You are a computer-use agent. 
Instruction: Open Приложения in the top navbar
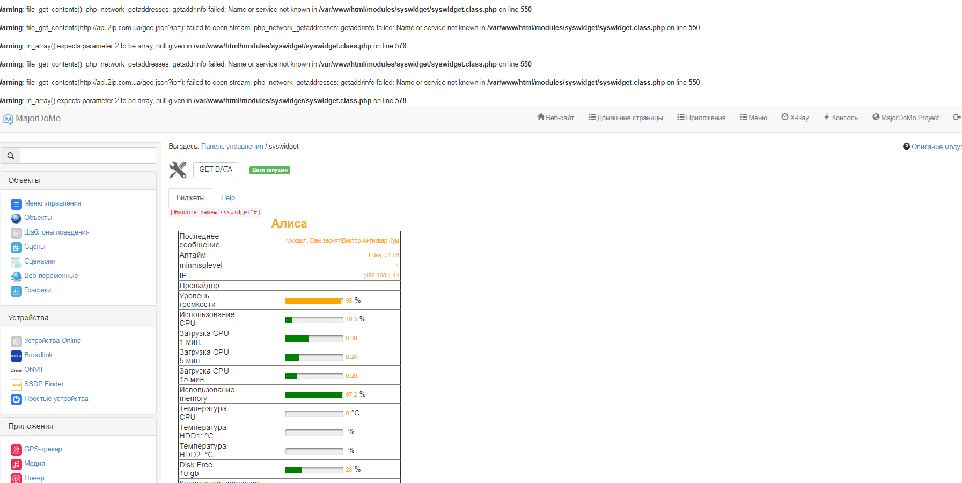tap(701, 118)
